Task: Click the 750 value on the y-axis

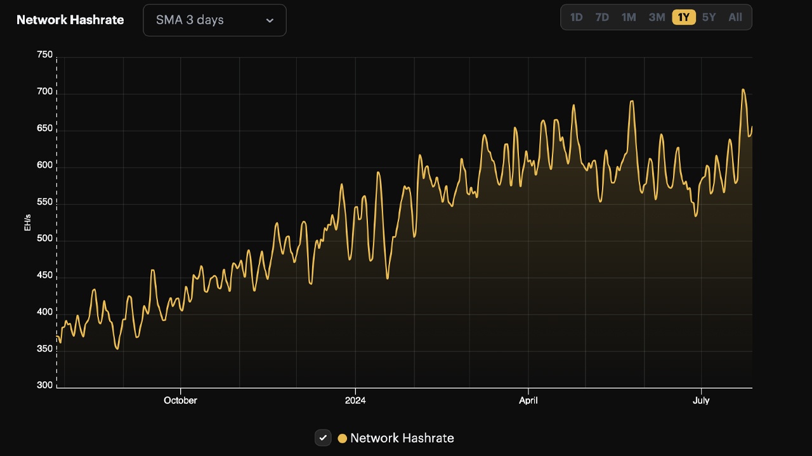Action: pos(44,54)
